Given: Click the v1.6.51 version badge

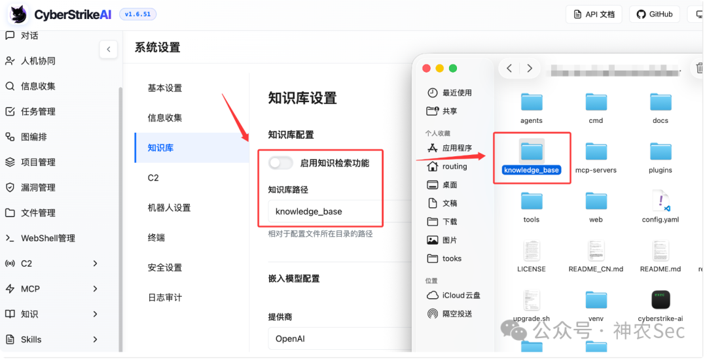Looking at the screenshot, I should click(137, 14).
